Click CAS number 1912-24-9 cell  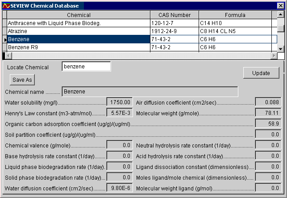175,31
